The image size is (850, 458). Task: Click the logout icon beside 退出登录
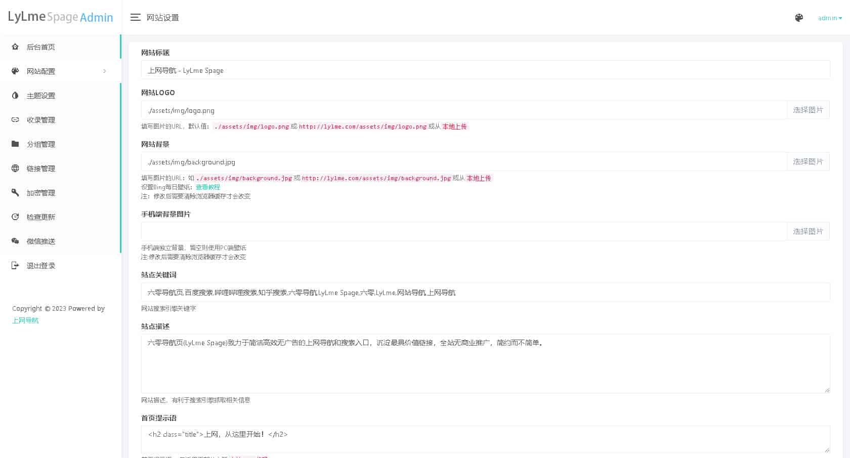(x=15, y=266)
